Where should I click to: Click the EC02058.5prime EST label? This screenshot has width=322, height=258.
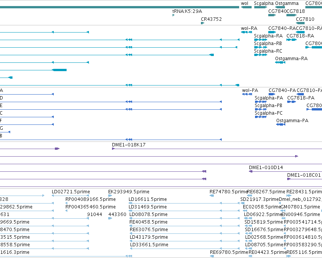click(261, 207)
